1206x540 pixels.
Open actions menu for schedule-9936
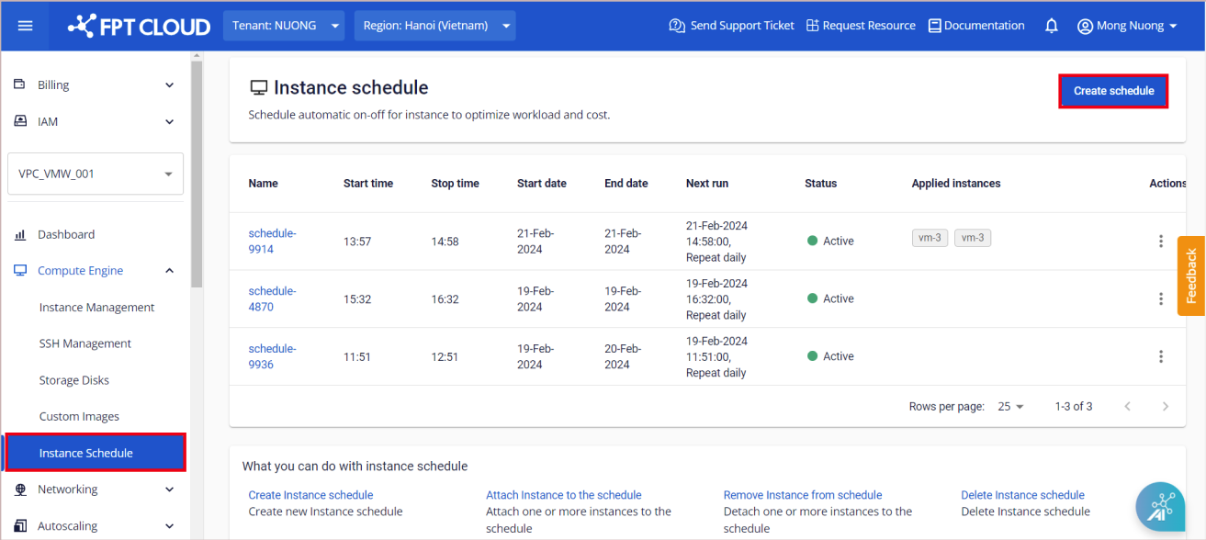tap(1161, 356)
